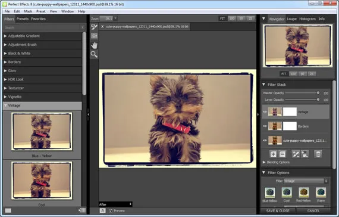
Task: Click the Filters list vertical scrollbar
Action: coord(84,63)
